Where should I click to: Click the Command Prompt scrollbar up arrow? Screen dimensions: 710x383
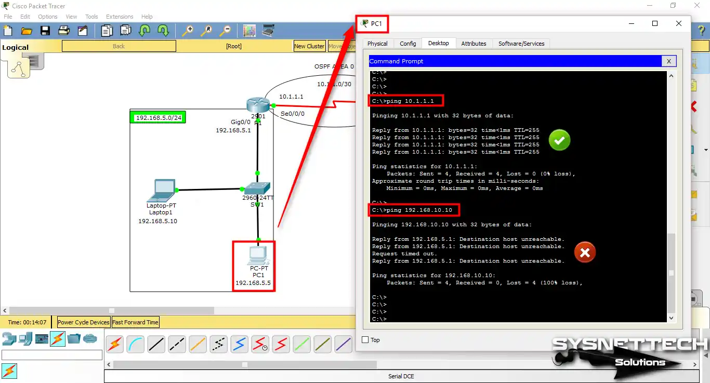click(671, 76)
